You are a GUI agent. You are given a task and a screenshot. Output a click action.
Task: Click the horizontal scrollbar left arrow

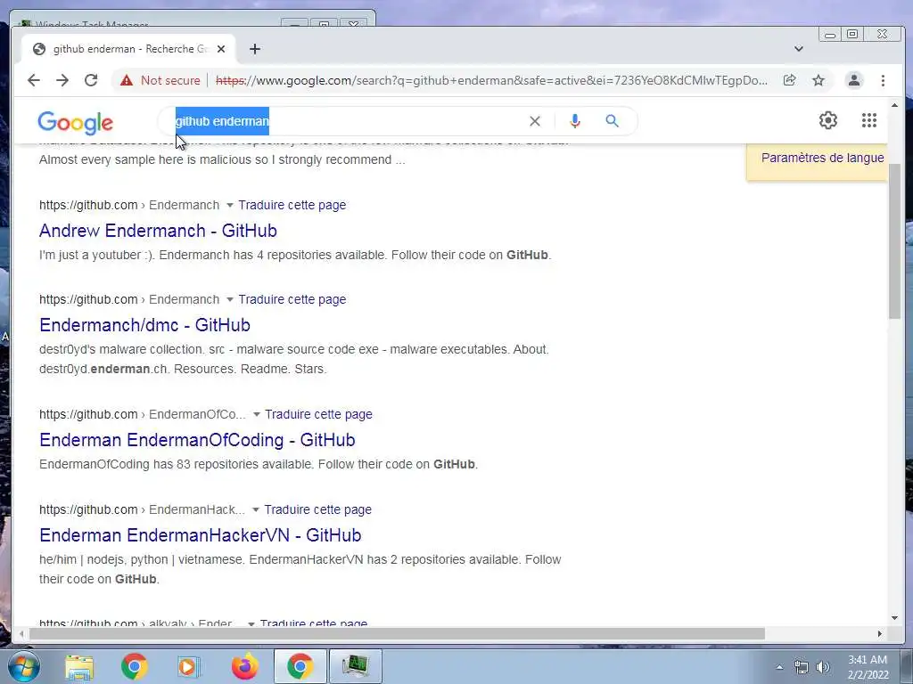21,633
